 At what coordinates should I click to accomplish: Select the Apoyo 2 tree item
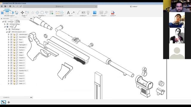point(22,76)
